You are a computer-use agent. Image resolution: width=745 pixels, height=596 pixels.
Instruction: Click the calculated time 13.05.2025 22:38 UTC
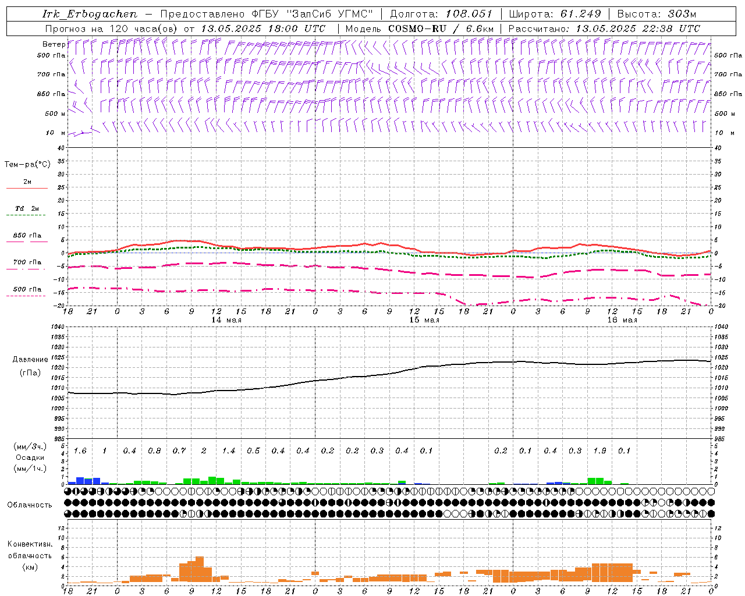[638, 29]
